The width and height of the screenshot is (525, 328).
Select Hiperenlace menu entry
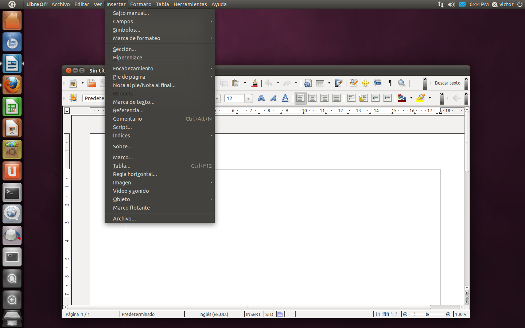pos(160,58)
